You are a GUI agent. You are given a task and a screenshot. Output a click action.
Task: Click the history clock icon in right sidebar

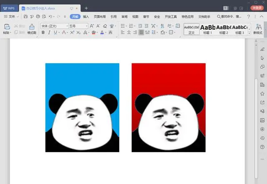click(262, 138)
